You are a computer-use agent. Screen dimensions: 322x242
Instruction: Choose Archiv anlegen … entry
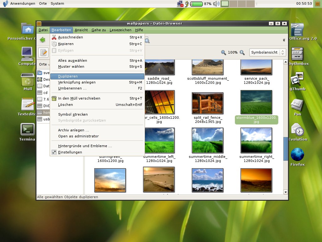[x=97, y=130]
